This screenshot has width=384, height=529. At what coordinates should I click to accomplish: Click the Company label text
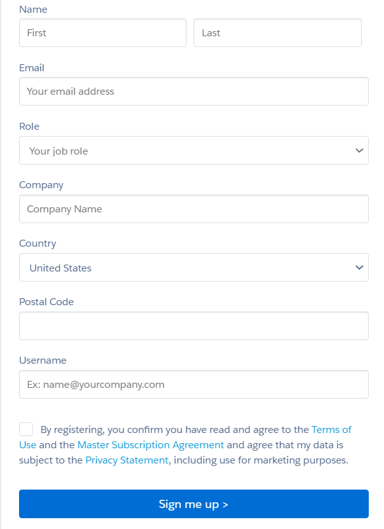coord(41,185)
